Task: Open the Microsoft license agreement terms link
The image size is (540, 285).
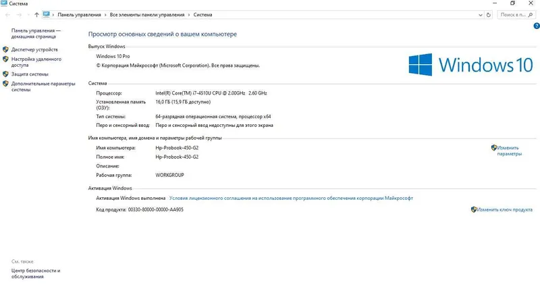Action: tap(291, 198)
